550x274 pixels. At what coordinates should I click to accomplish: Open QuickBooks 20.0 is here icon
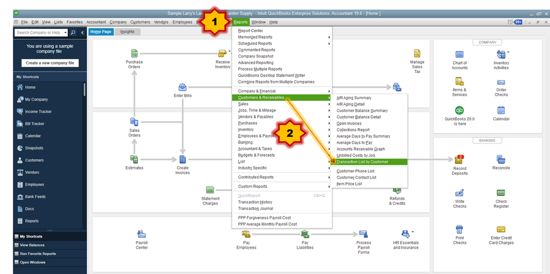460,110
